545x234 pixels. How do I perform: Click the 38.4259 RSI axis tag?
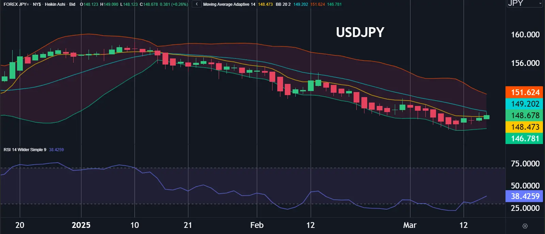tap(524, 196)
